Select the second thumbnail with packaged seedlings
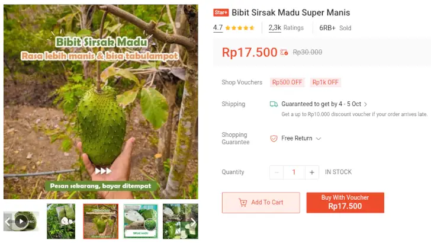Viewport: 431px width, 243px height. pos(61,222)
